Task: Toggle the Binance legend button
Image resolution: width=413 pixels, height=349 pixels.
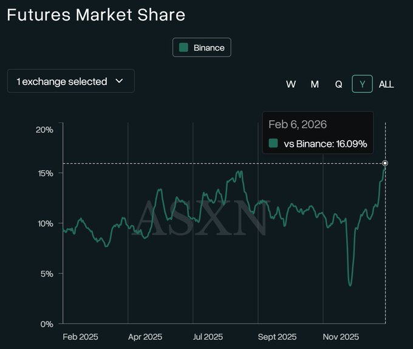Action: point(202,47)
